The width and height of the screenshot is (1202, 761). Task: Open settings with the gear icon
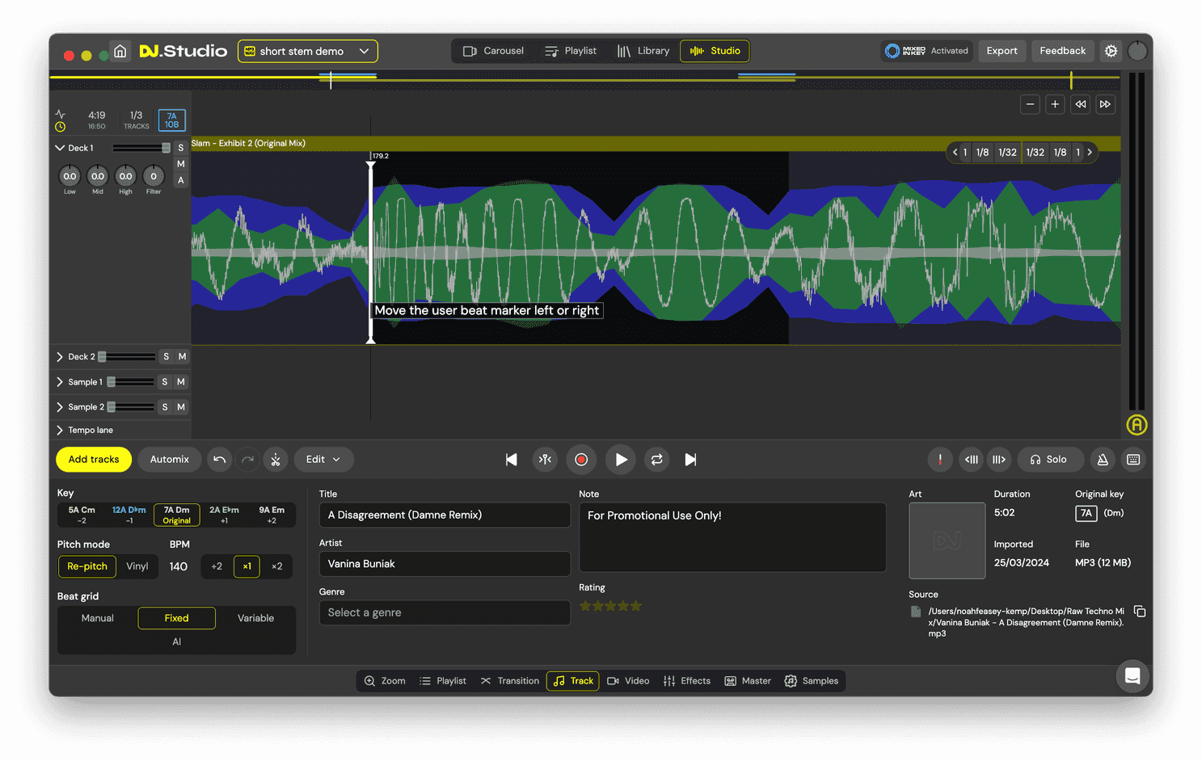click(x=1111, y=51)
